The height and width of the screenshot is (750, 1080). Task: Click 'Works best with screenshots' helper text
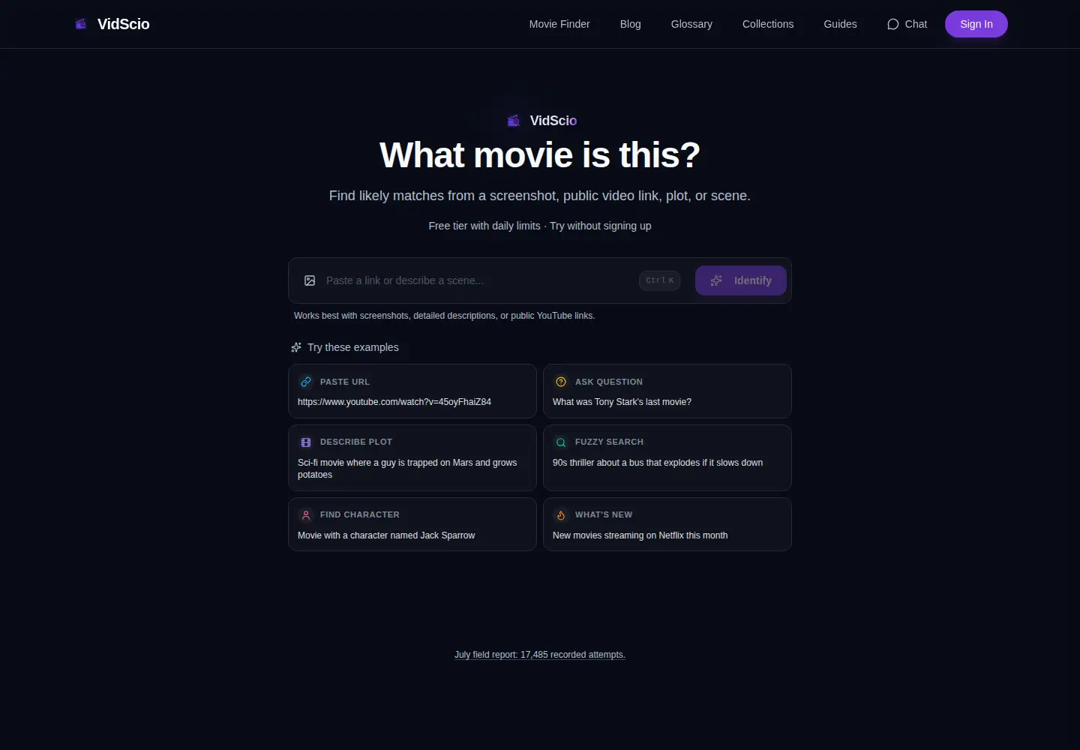point(445,316)
